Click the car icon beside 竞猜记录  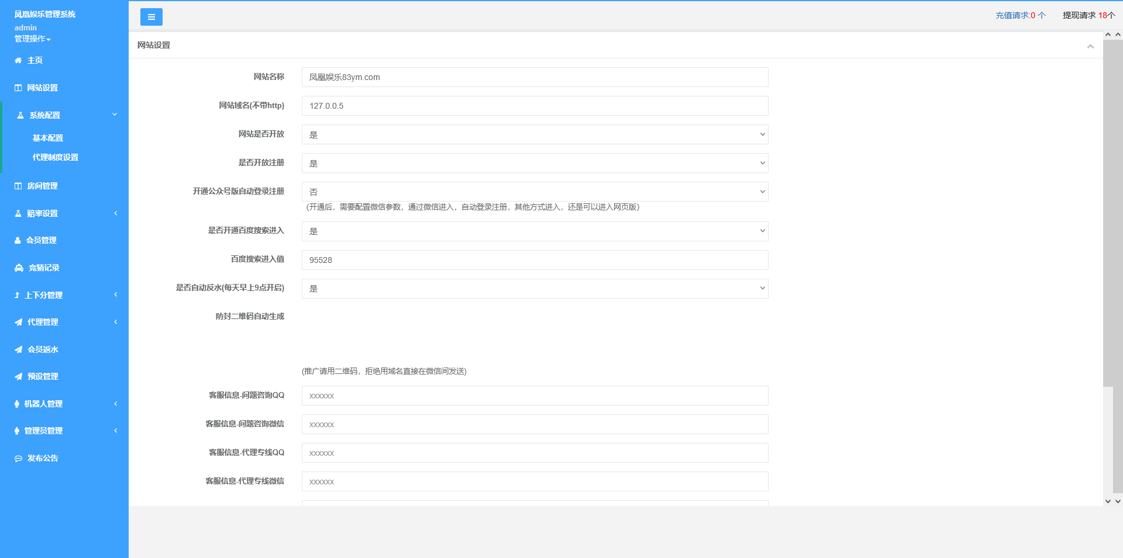coord(19,268)
